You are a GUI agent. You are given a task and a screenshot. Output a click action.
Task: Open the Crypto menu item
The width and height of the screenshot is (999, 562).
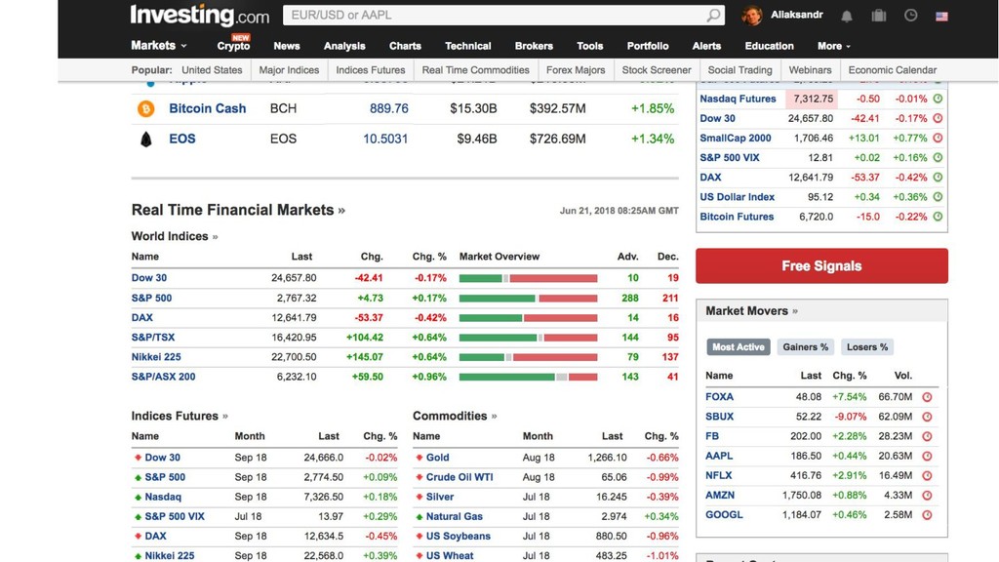[233, 46]
